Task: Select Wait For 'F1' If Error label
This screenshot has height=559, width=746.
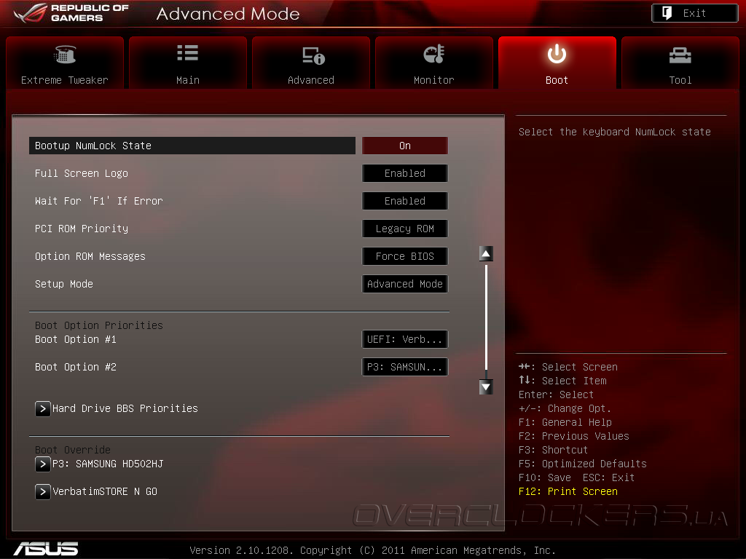Action: (99, 201)
